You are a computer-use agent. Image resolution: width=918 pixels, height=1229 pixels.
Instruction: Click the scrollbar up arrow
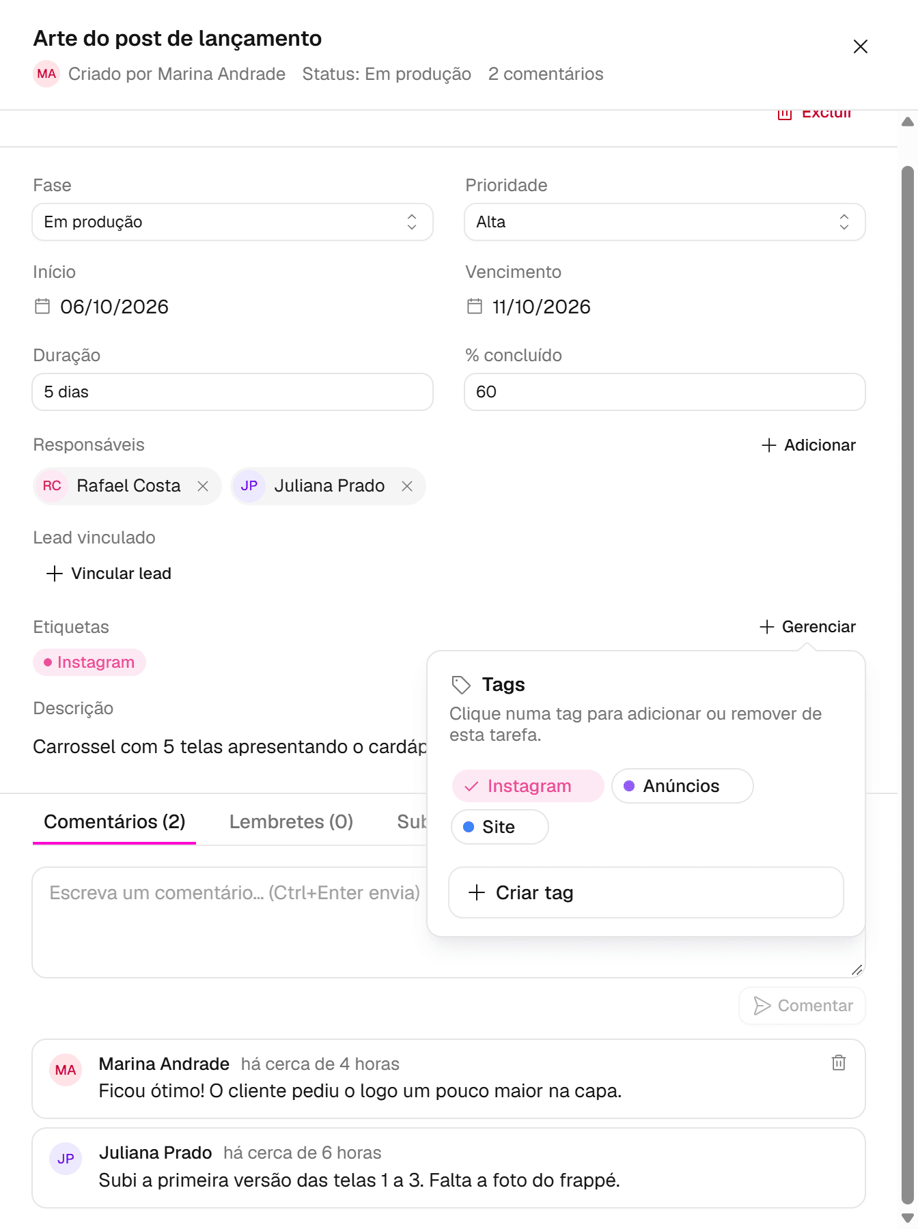point(908,122)
